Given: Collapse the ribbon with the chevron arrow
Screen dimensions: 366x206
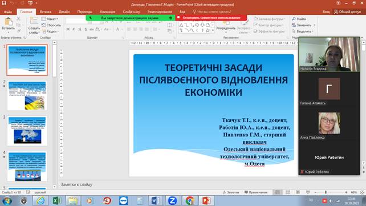Looking at the screenshot, I should coord(362,38).
